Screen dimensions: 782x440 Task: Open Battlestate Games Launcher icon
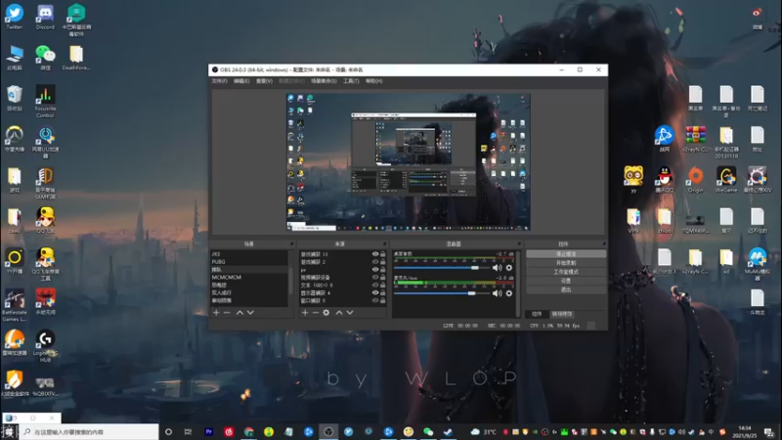click(x=15, y=305)
